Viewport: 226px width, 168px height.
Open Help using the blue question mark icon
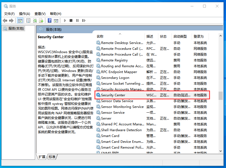[x=49, y=20]
